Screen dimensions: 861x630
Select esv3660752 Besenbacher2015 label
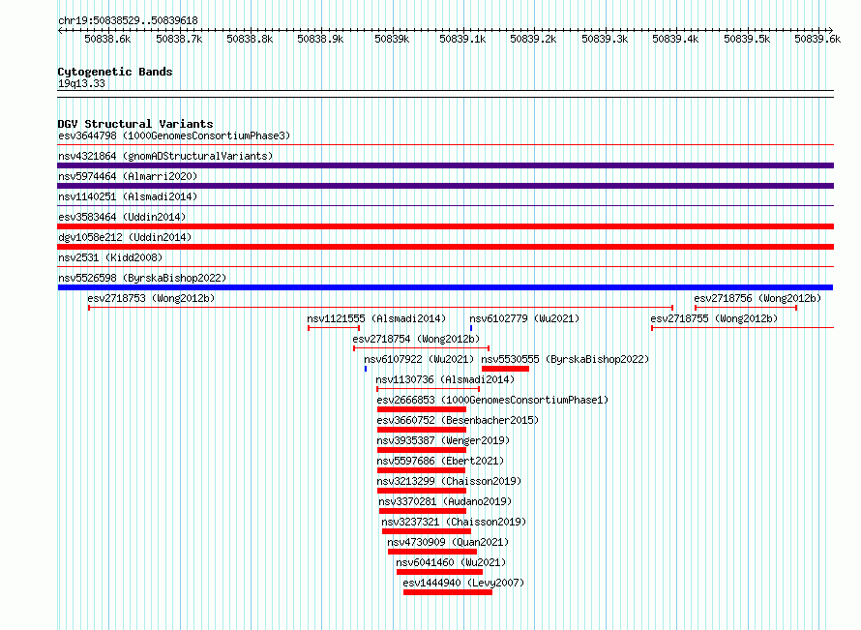click(458, 420)
